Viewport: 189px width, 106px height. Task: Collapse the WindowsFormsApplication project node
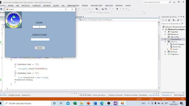coord(163,29)
